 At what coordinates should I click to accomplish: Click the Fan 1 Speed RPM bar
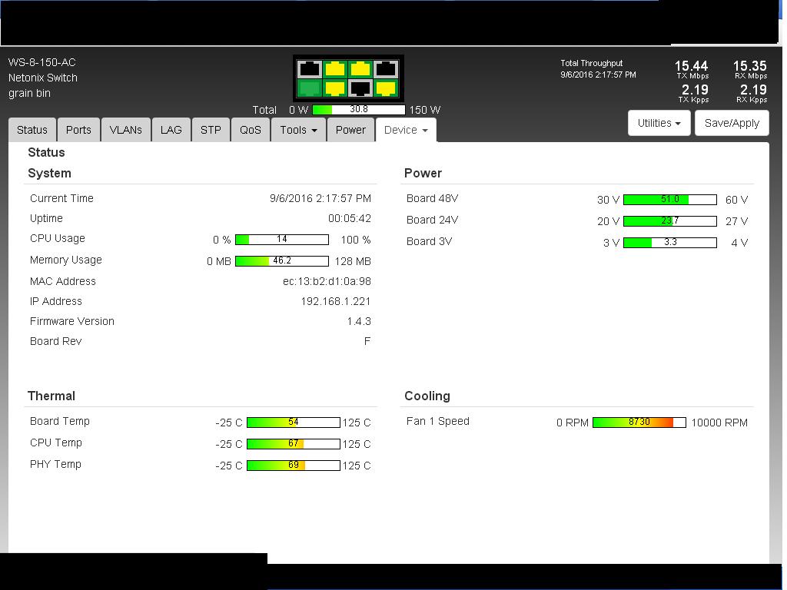click(639, 423)
